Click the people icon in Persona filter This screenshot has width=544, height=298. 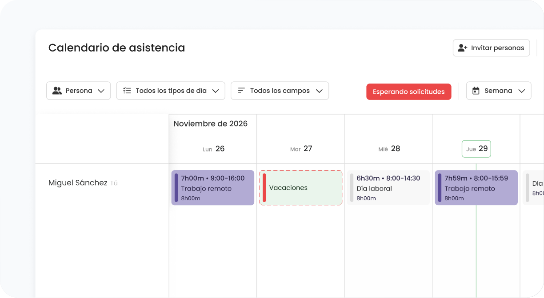click(x=57, y=91)
